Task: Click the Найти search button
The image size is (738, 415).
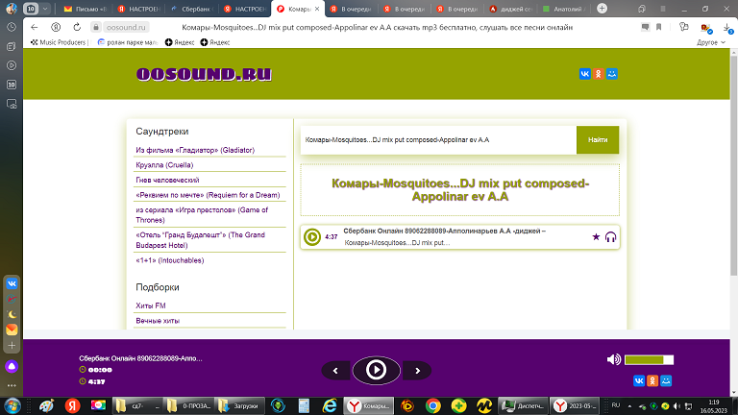Action: tap(598, 139)
